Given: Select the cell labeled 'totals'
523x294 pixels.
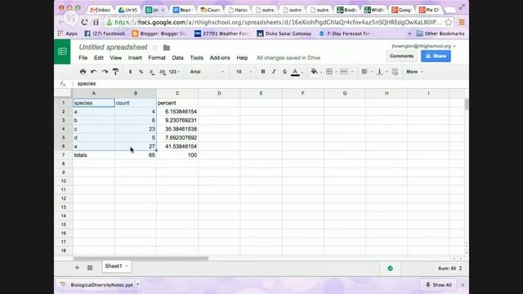Looking at the screenshot, I should click(94, 155).
